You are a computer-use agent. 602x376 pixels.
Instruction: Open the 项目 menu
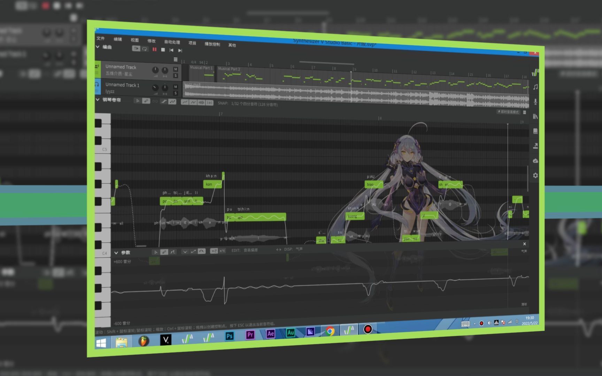pos(192,43)
